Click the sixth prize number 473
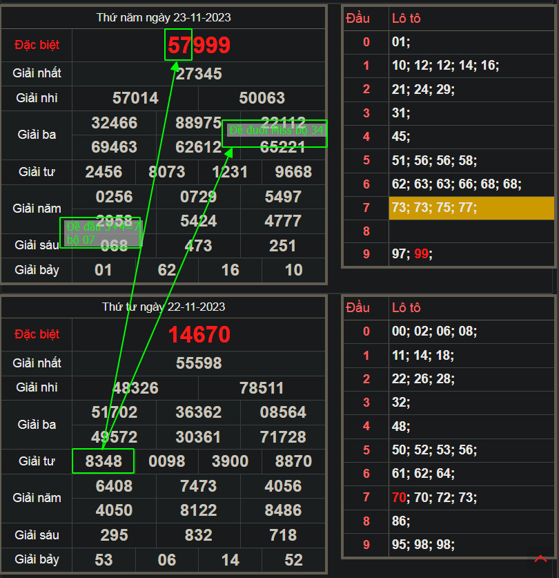The image size is (559, 578). (x=199, y=246)
